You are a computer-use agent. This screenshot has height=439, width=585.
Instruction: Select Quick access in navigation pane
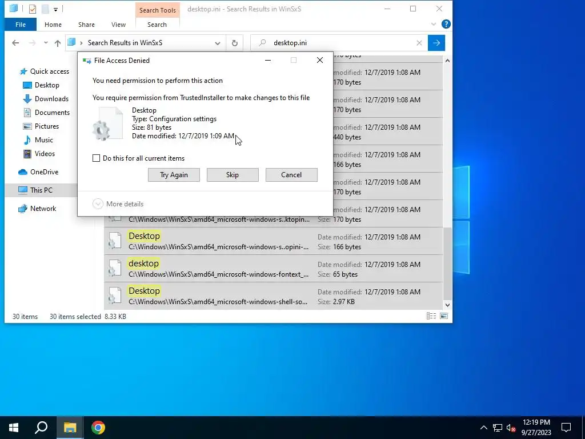tap(45, 71)
